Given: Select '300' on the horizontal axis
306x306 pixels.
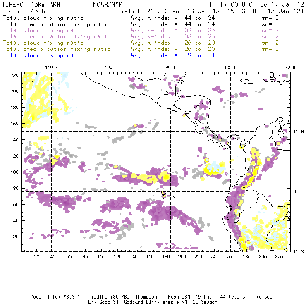Looking at the screenshot, I should (263, 257).
